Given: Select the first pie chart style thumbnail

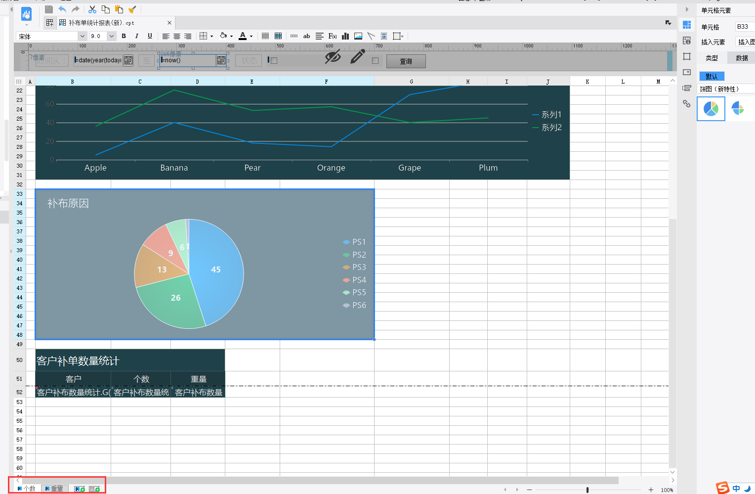Looking at the screenshot, I should pyautogui.click(x=711, y=109).
